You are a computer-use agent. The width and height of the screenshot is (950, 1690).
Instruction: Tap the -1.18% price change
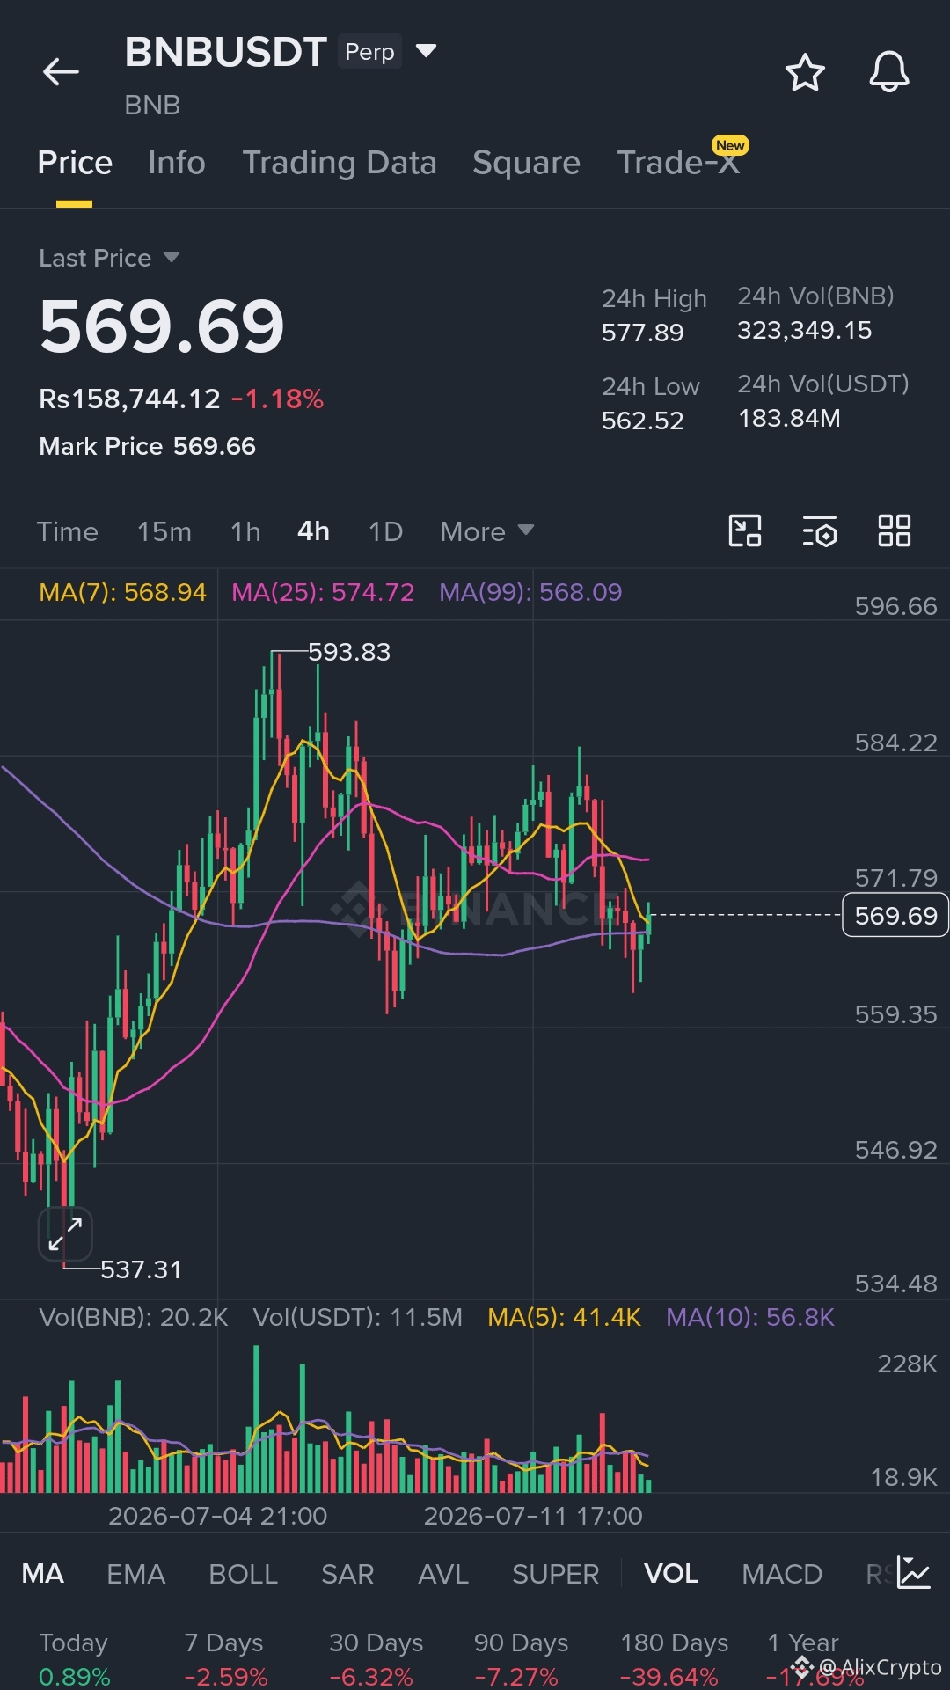coord(278,399)
